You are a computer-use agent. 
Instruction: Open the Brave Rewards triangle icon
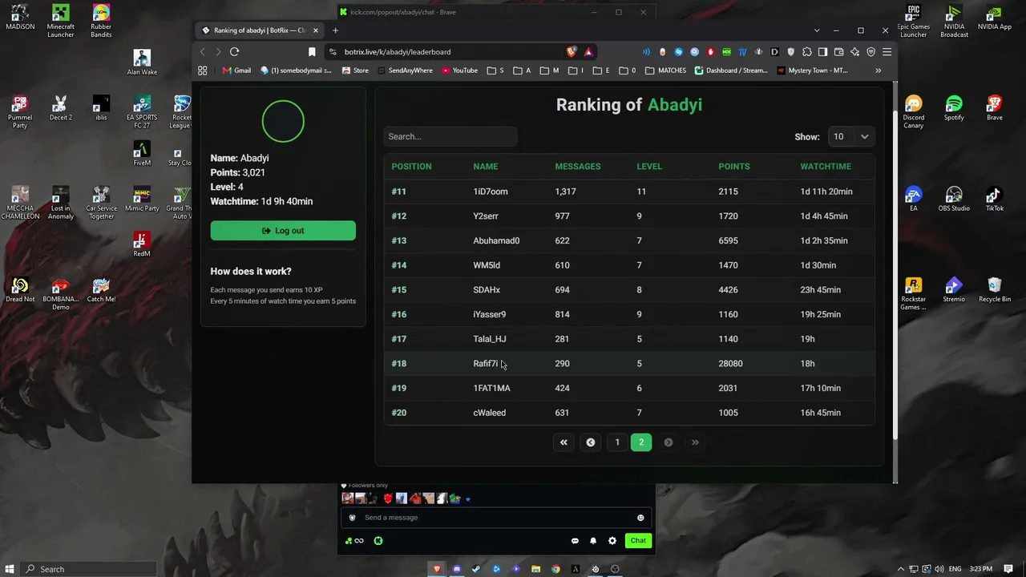tap(588, 51)
